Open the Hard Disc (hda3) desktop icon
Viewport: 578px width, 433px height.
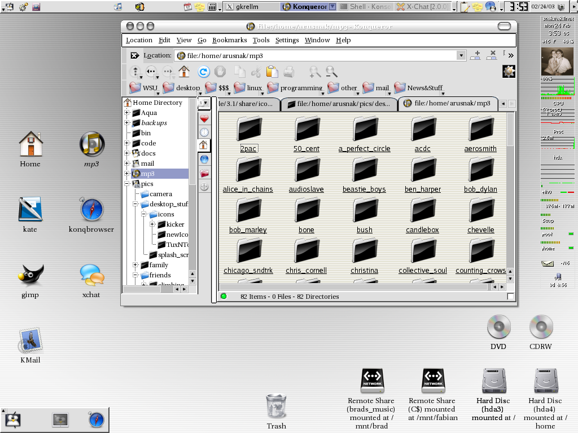493,381
